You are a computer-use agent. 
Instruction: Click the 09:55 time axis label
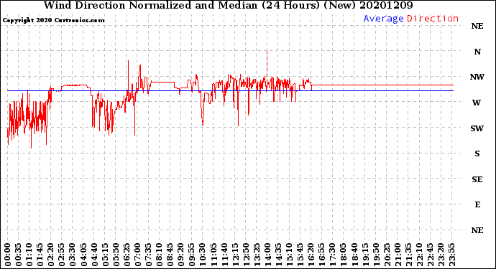pos(192,255)
